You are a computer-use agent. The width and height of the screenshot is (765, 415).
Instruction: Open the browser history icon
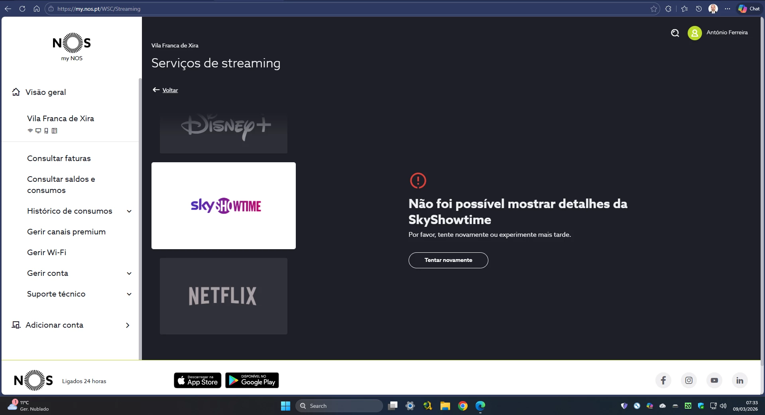click(x=699, y=9)
